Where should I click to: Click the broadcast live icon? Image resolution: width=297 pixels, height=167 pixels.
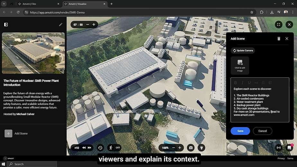point(279,148)
